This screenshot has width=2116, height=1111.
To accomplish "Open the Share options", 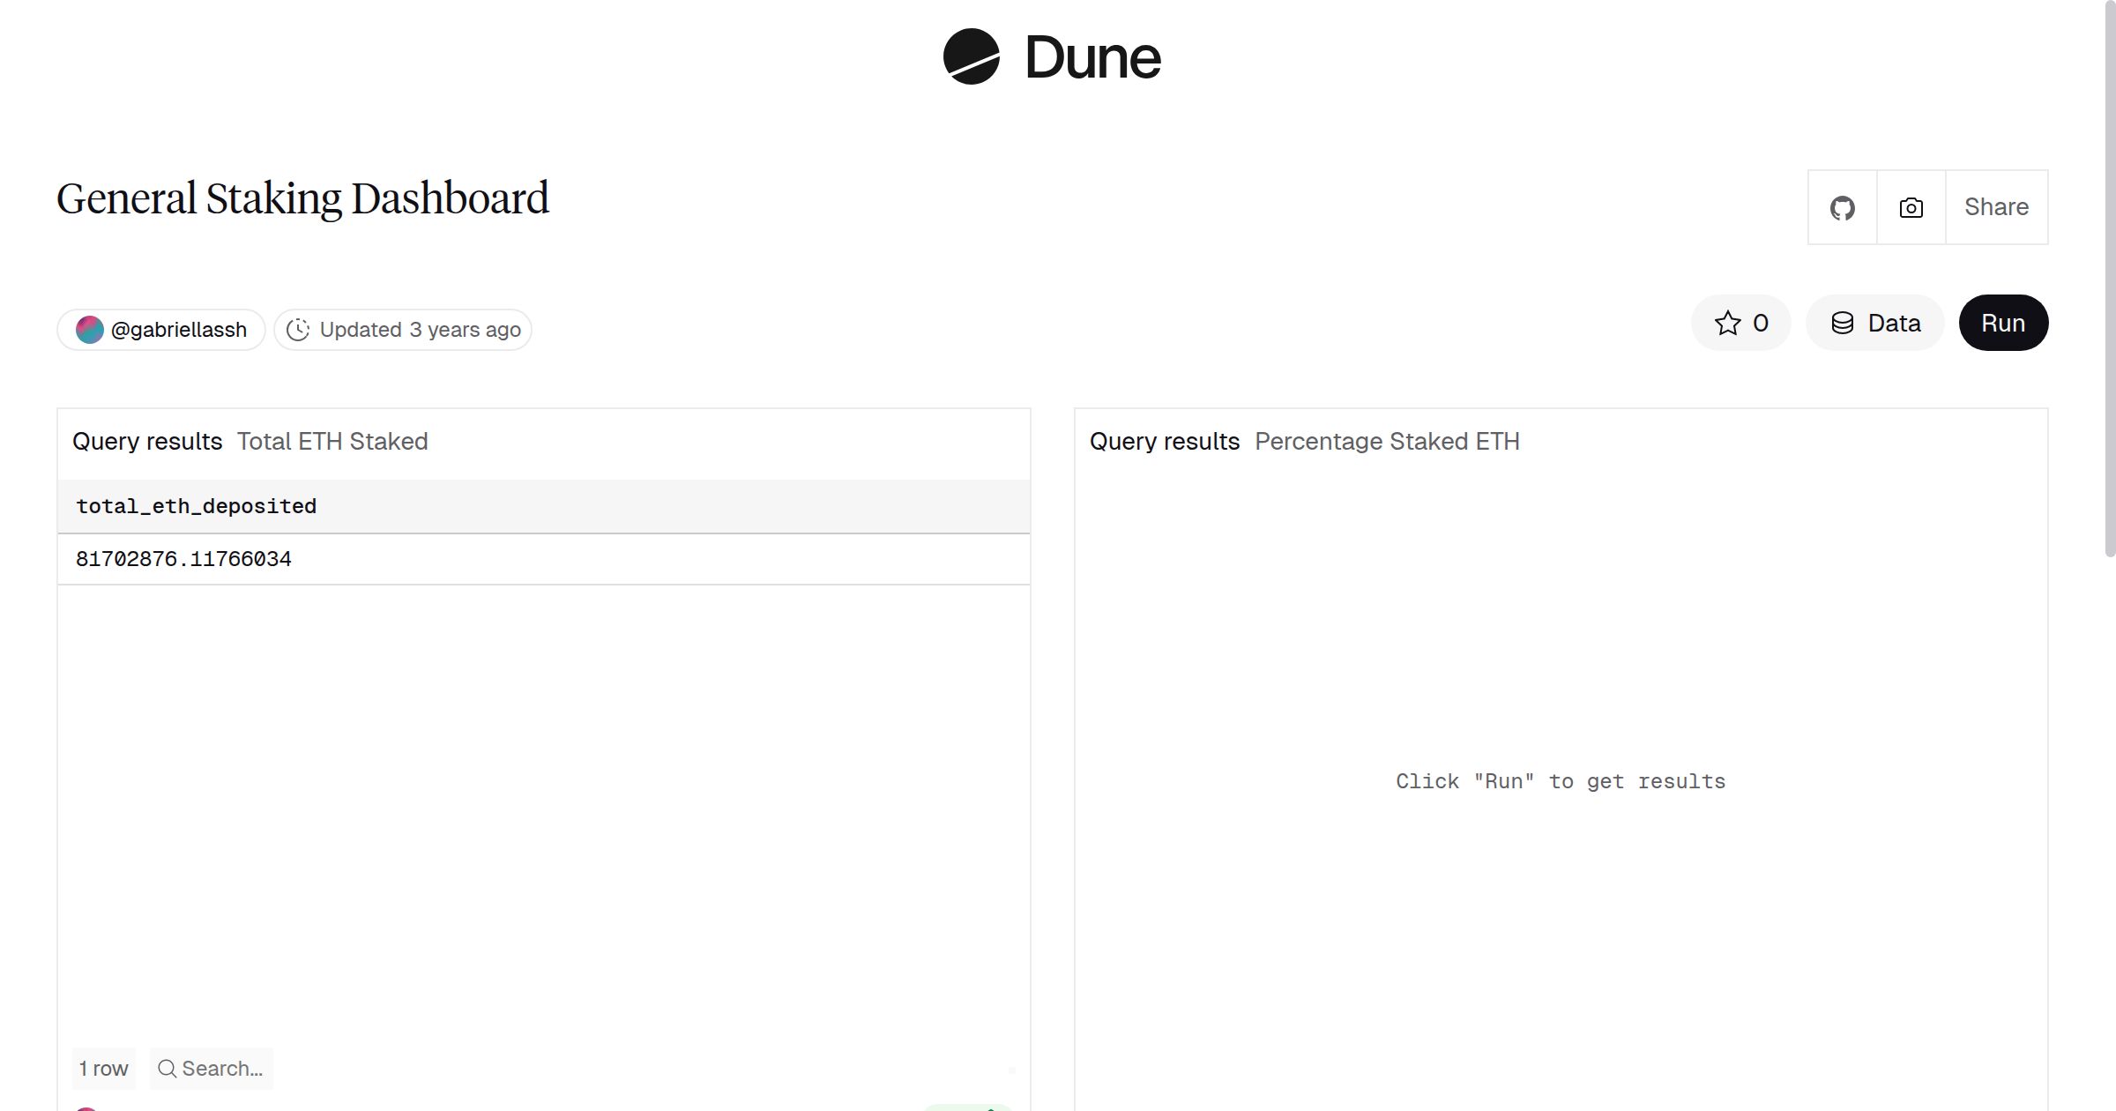I will [1996, 206].
